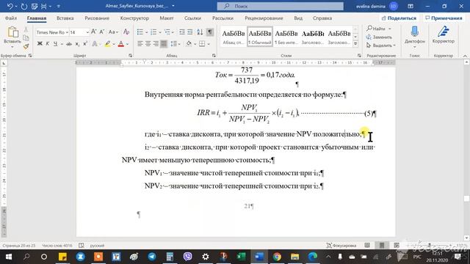Collapse the ribbon using the chevron arrow
The image size is (470, 264).
465,56
